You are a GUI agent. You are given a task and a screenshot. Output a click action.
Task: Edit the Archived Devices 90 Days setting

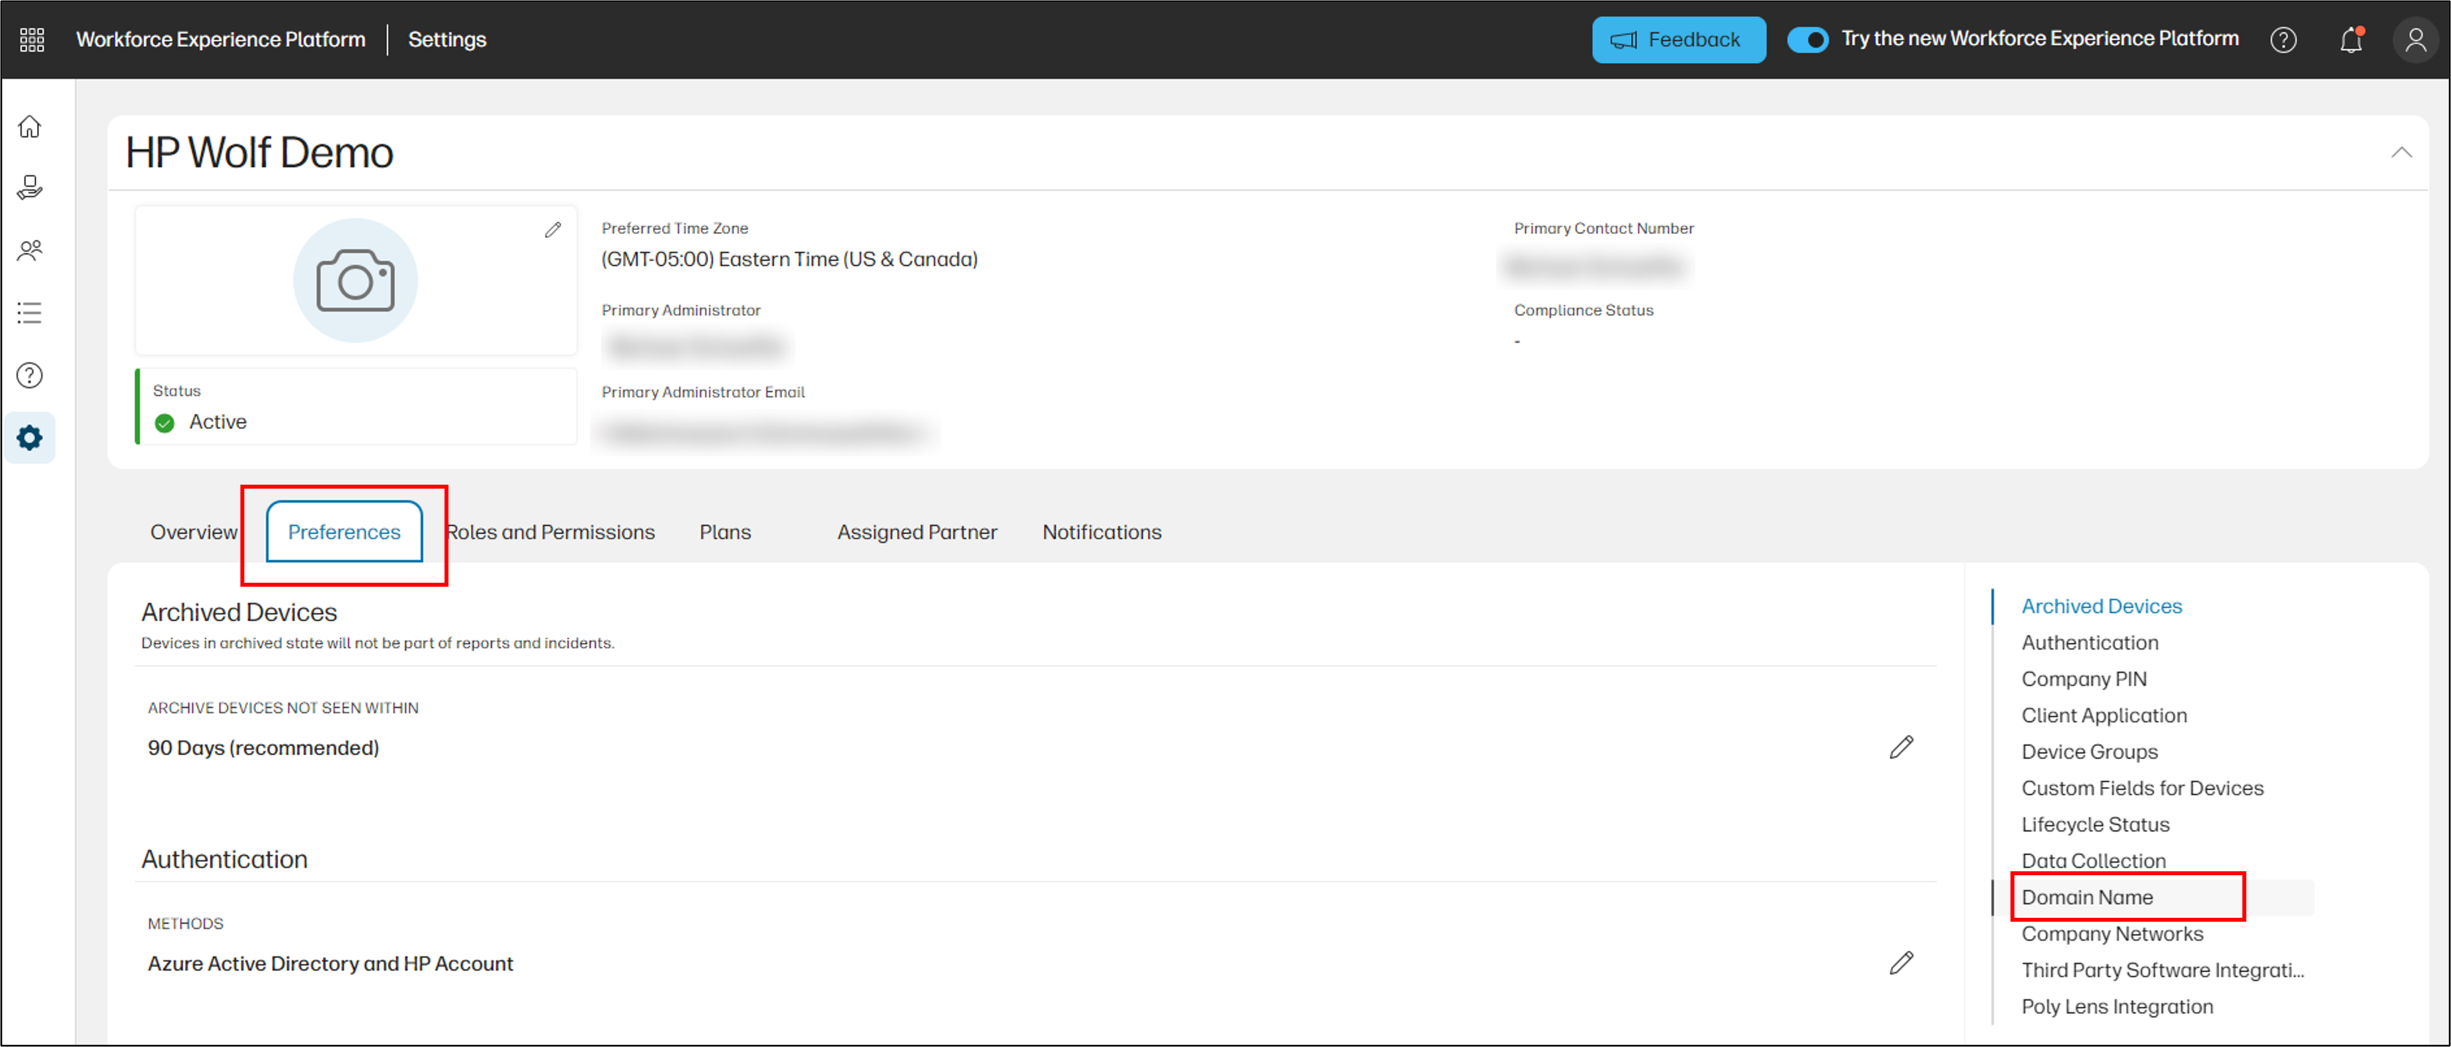pos(1901,748)
